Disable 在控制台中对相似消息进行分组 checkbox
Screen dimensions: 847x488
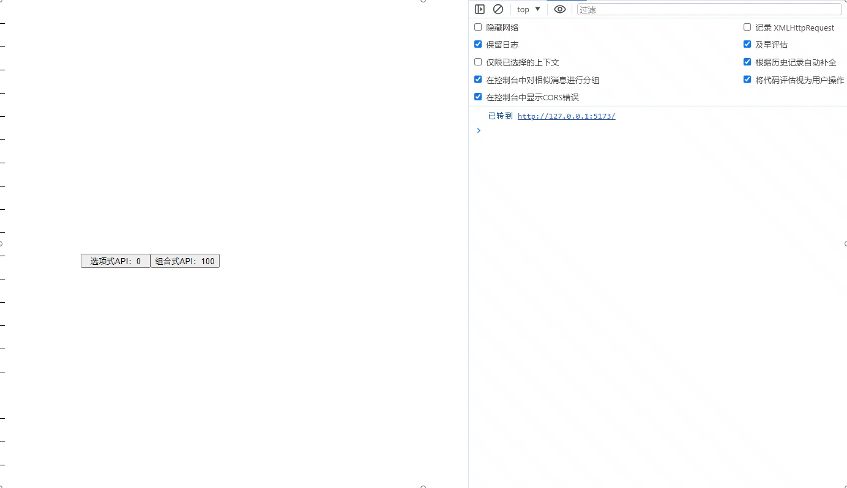tap(478, 79)
